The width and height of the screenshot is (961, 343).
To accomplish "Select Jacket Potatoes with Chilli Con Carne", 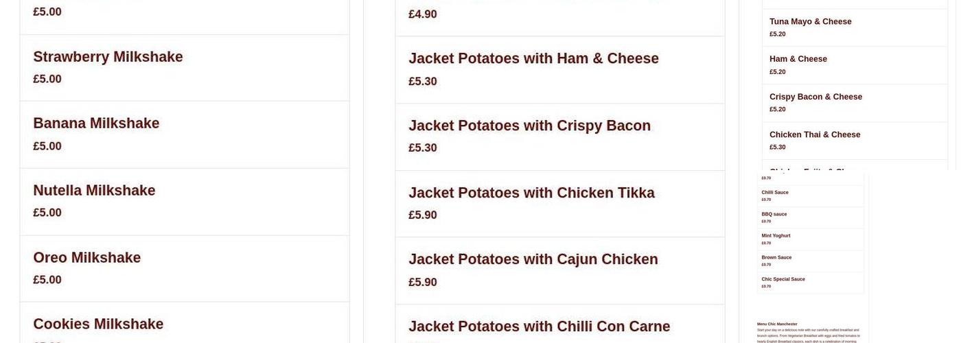I will pyautogui.click(x=539, y=327).
